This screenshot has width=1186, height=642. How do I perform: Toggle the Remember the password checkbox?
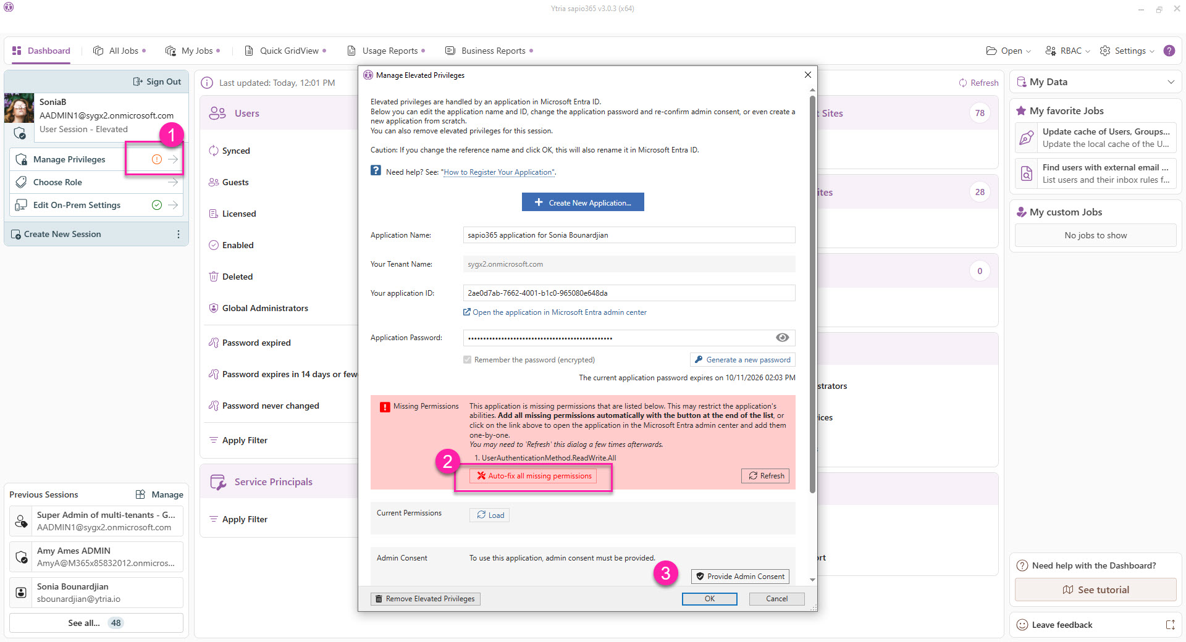[x=468, y=359]
